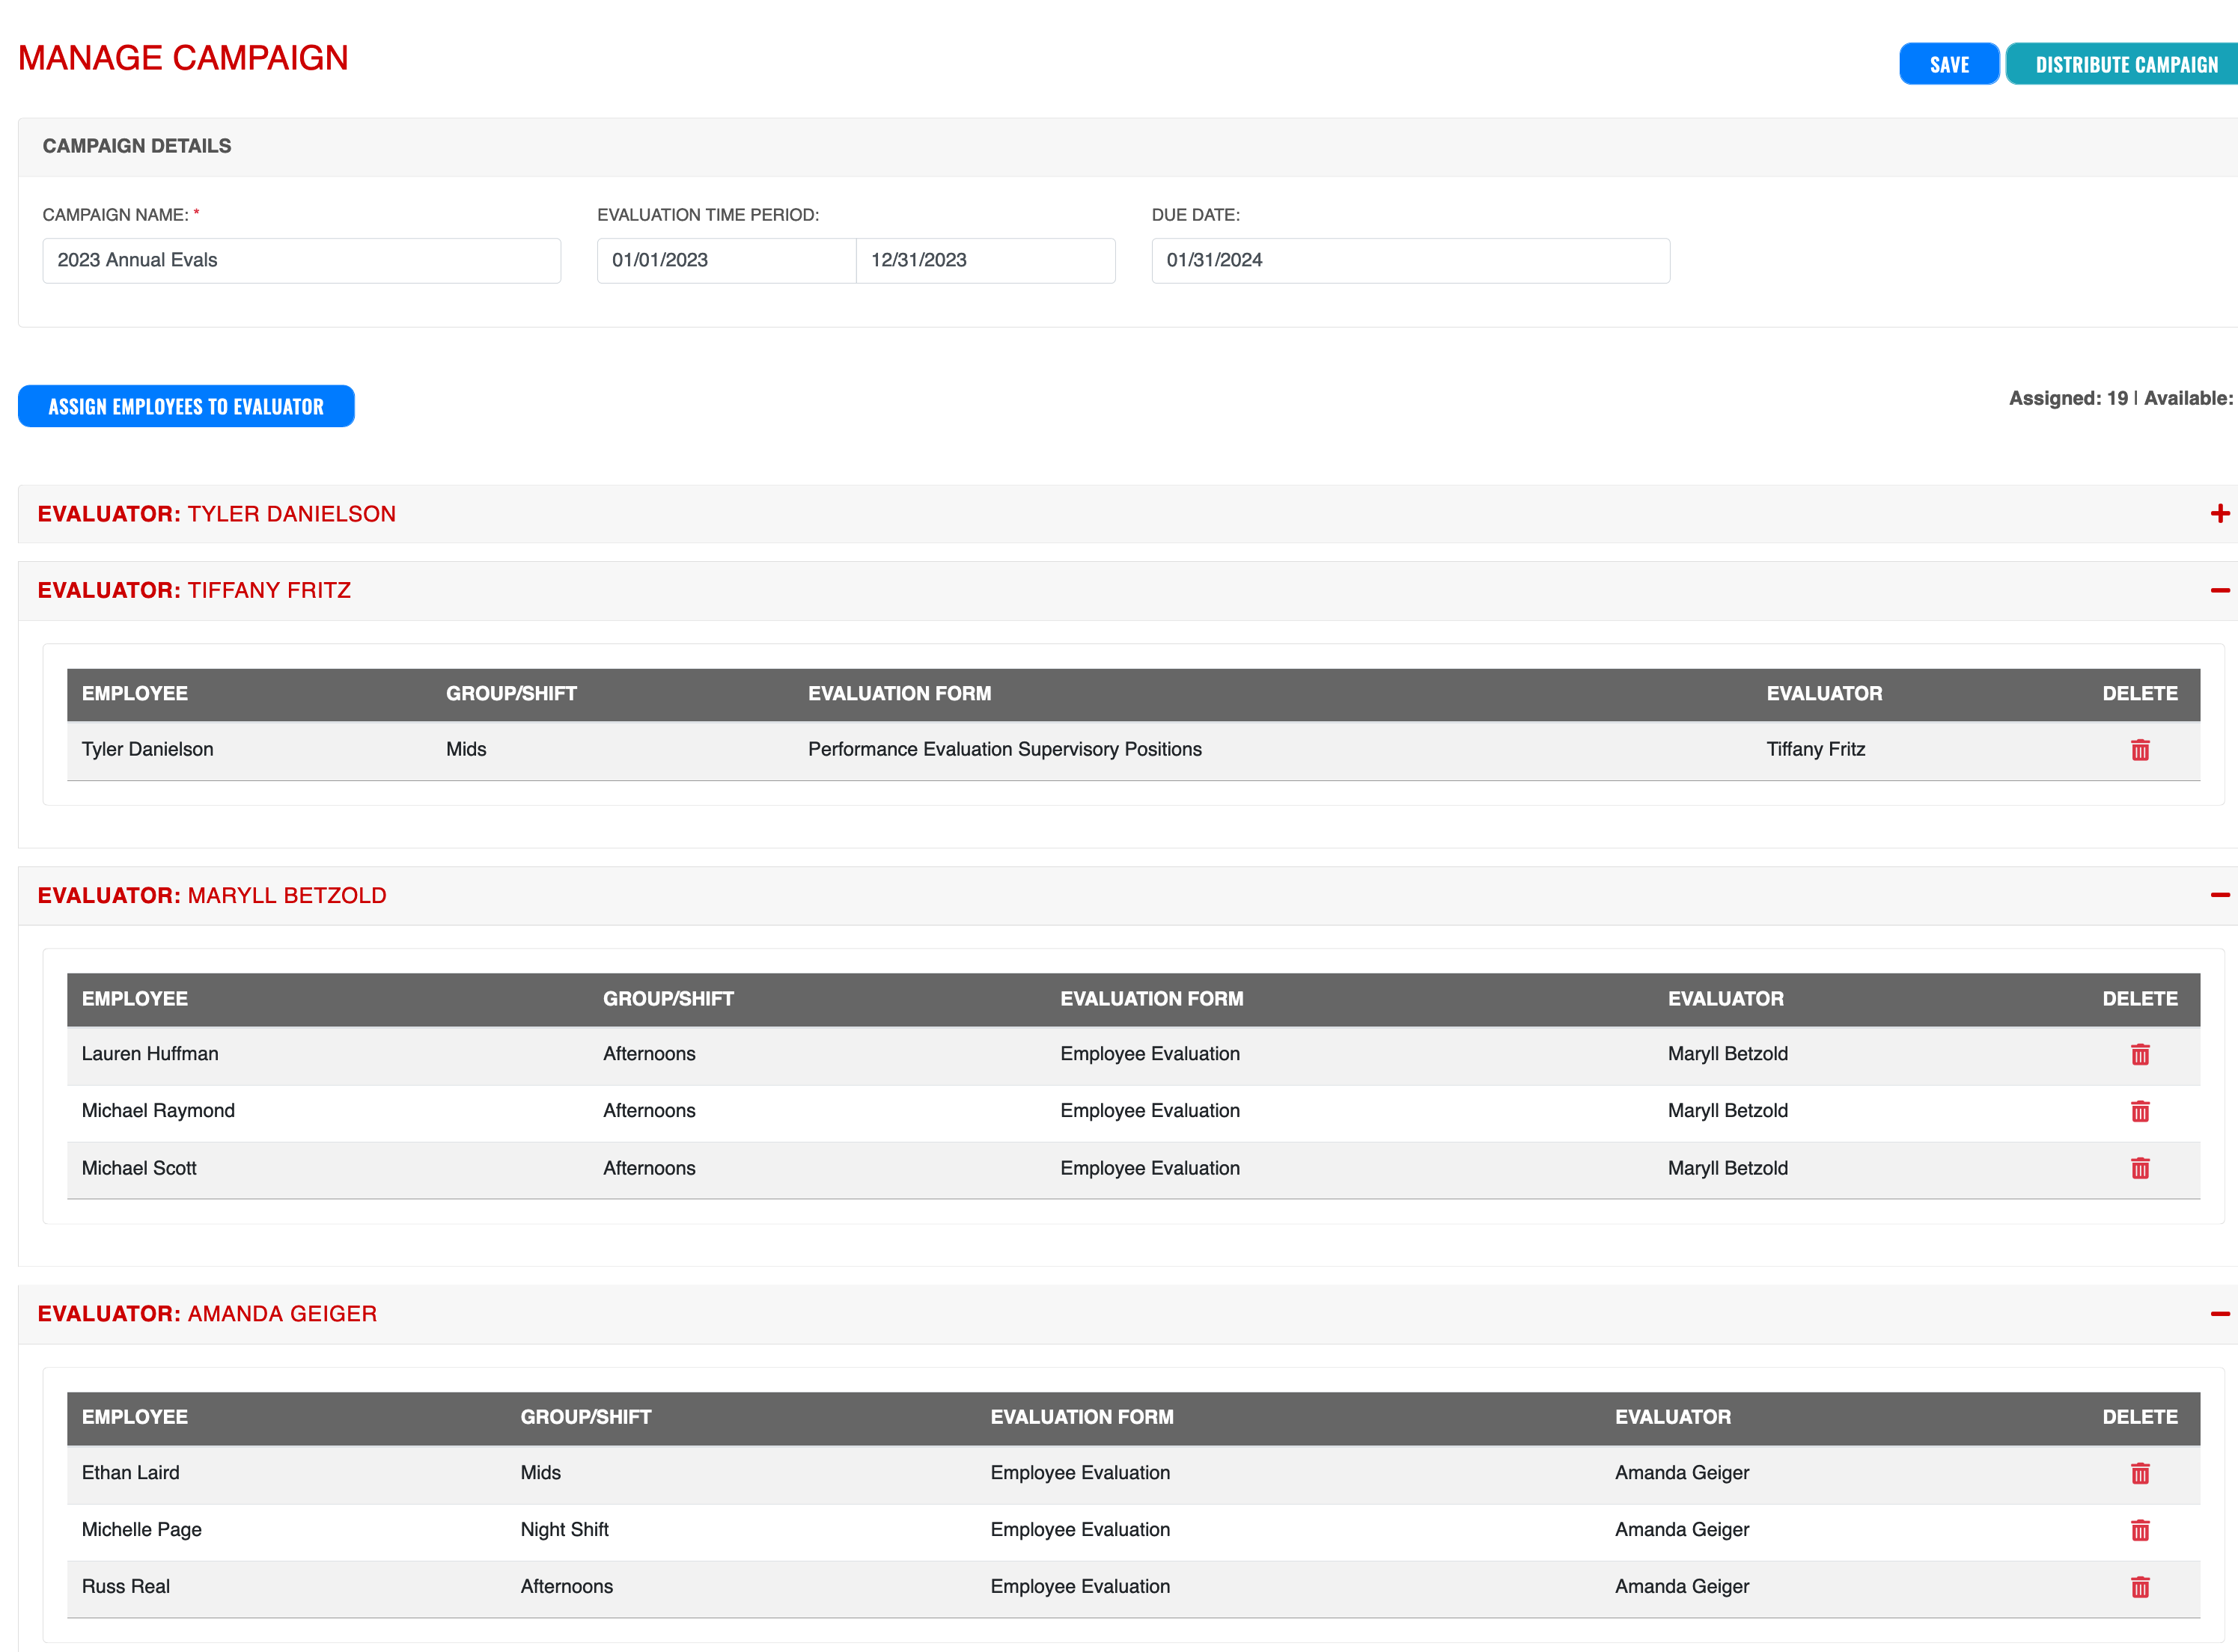Collapse the Amanda Geiger evaluator section
The height and width of the screenshot is (1652, 2238).
coord(2222,1313)
